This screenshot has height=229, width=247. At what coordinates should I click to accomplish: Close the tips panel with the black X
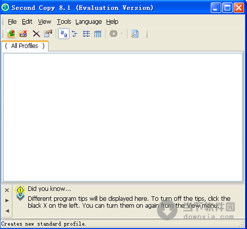(x=7, y=190)
